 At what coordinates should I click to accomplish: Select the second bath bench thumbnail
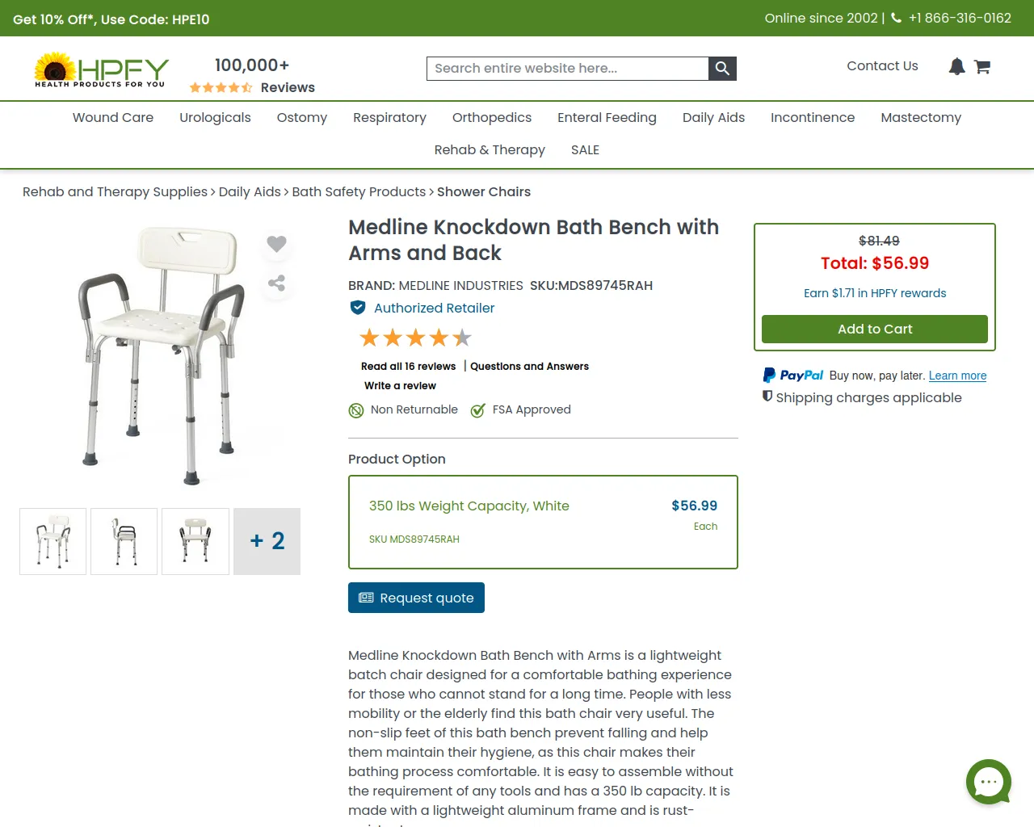[124, 541]
